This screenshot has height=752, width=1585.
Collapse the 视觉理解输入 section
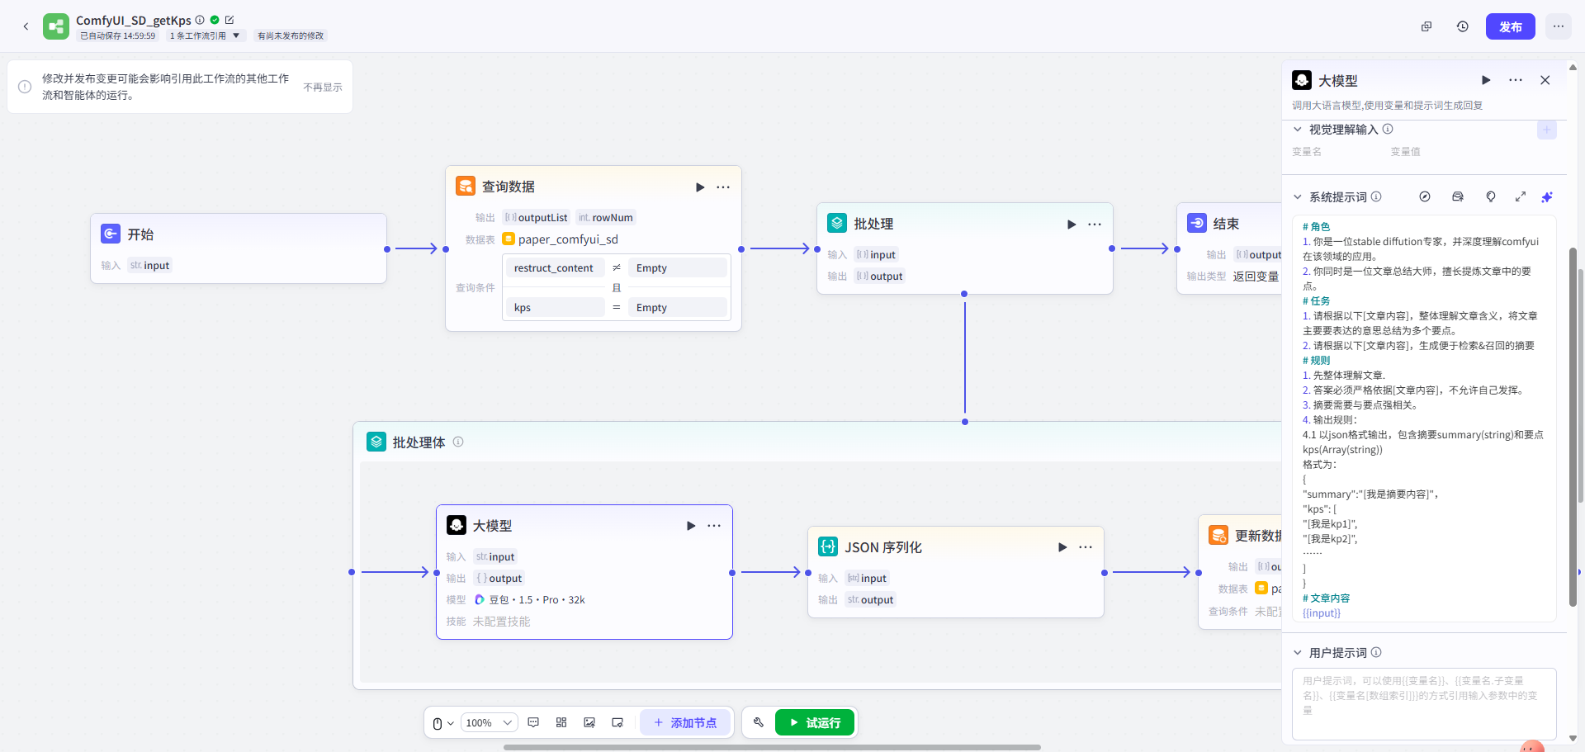pyautogui.click(x=1298, y=130)
